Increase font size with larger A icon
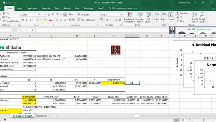Screen dimensions: 216x122 point(49,15)
